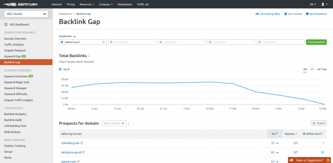Click the Export button

(x=319, y=123)
